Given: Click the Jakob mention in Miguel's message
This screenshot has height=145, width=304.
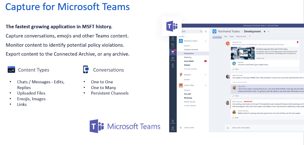Looking at the screenshot, I should tap(275, 91).
